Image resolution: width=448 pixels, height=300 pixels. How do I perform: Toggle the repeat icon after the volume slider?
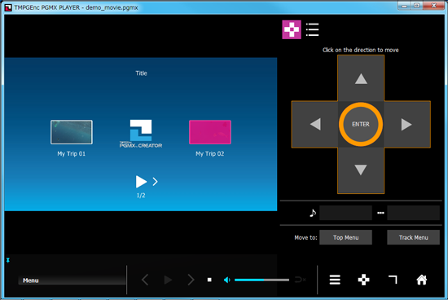tap(300, 280)
